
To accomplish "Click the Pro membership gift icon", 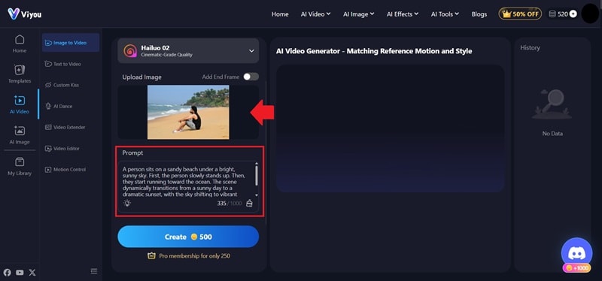I will tap(151, 255).
